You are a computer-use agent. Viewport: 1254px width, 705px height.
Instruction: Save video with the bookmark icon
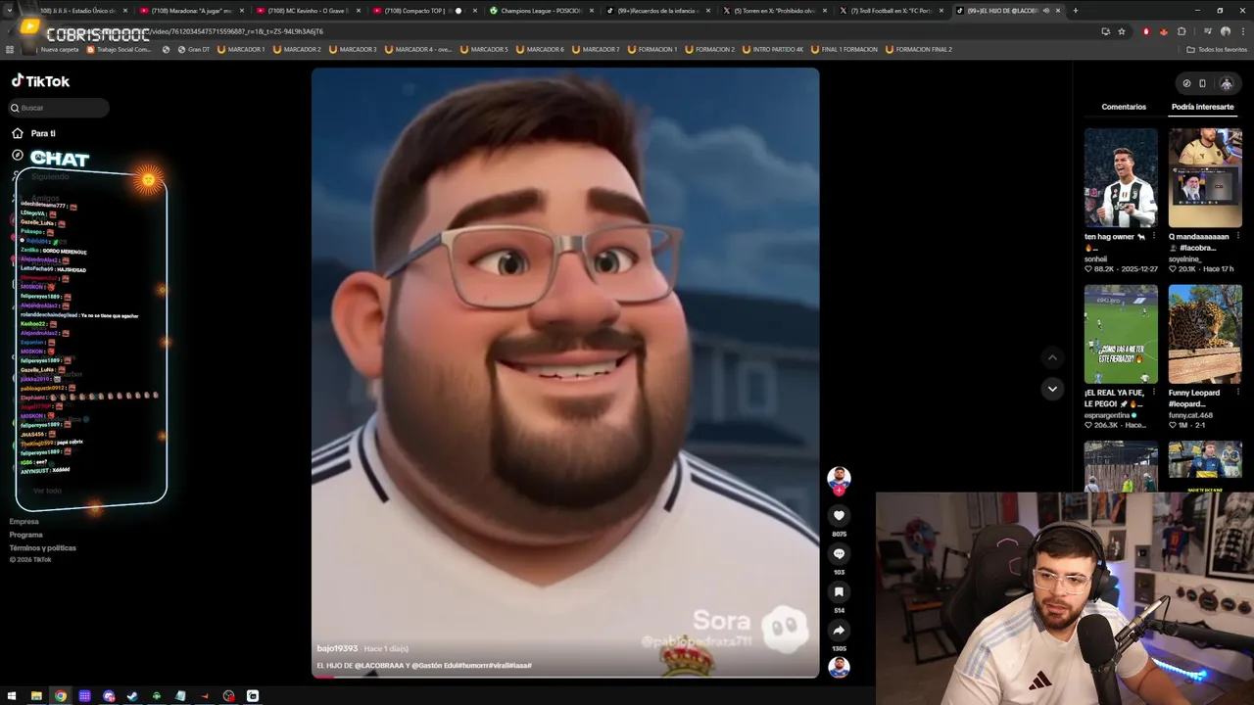pos(839,592)
